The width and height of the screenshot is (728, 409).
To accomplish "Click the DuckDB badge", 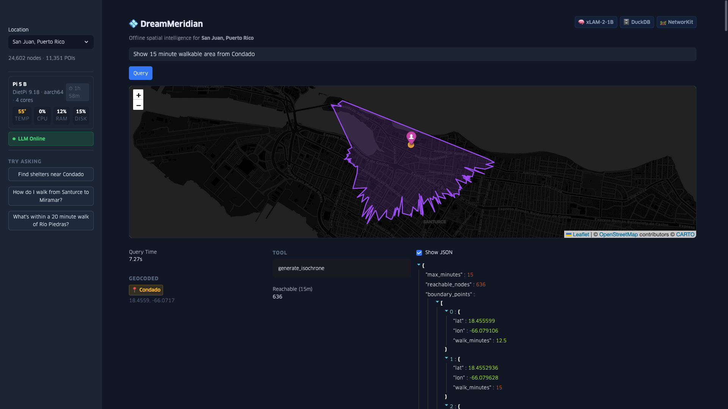I will click(637, 22).
